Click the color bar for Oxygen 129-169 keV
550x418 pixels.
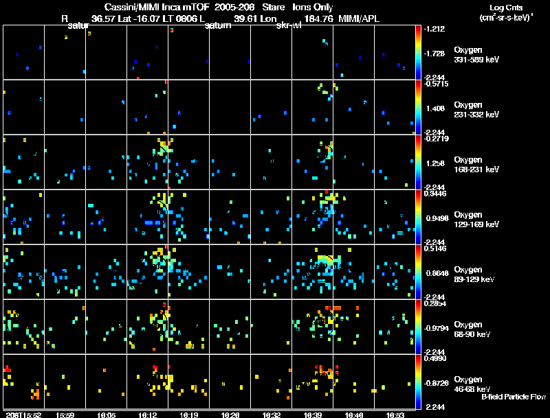418,217
